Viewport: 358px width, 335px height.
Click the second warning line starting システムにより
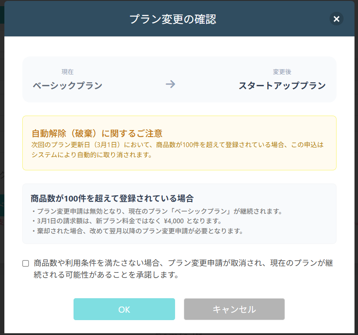point(91,155)
